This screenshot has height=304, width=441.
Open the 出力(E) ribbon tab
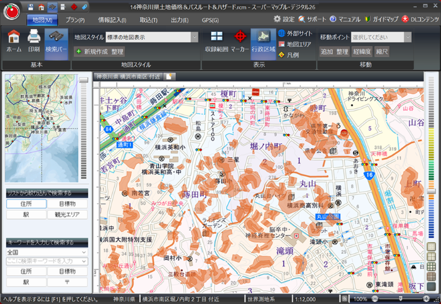pos(180,20)
